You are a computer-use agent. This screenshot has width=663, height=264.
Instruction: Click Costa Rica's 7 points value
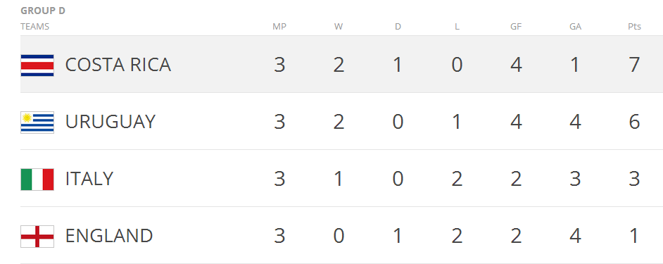pos(634,65)
